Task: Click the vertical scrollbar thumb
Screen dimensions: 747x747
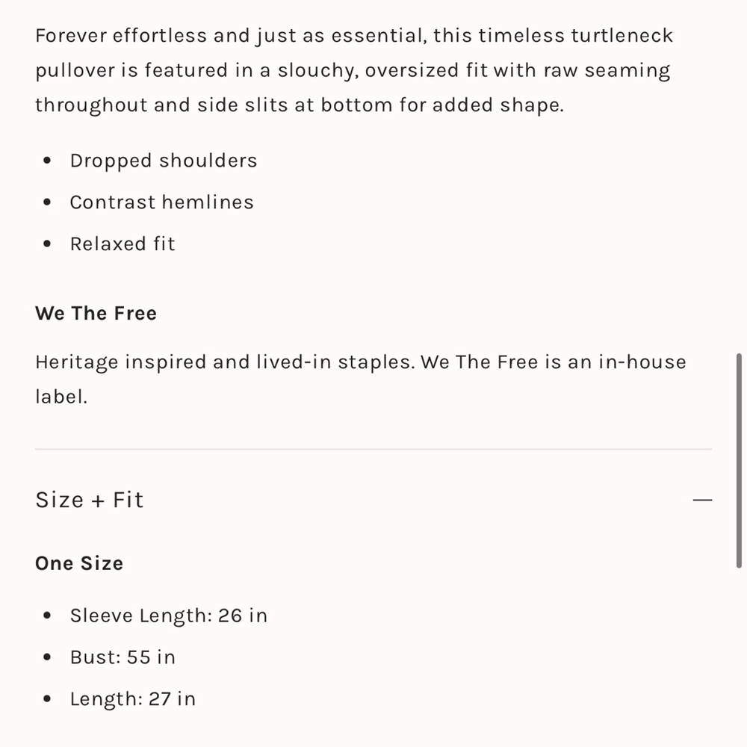Action: coord(739,460)
